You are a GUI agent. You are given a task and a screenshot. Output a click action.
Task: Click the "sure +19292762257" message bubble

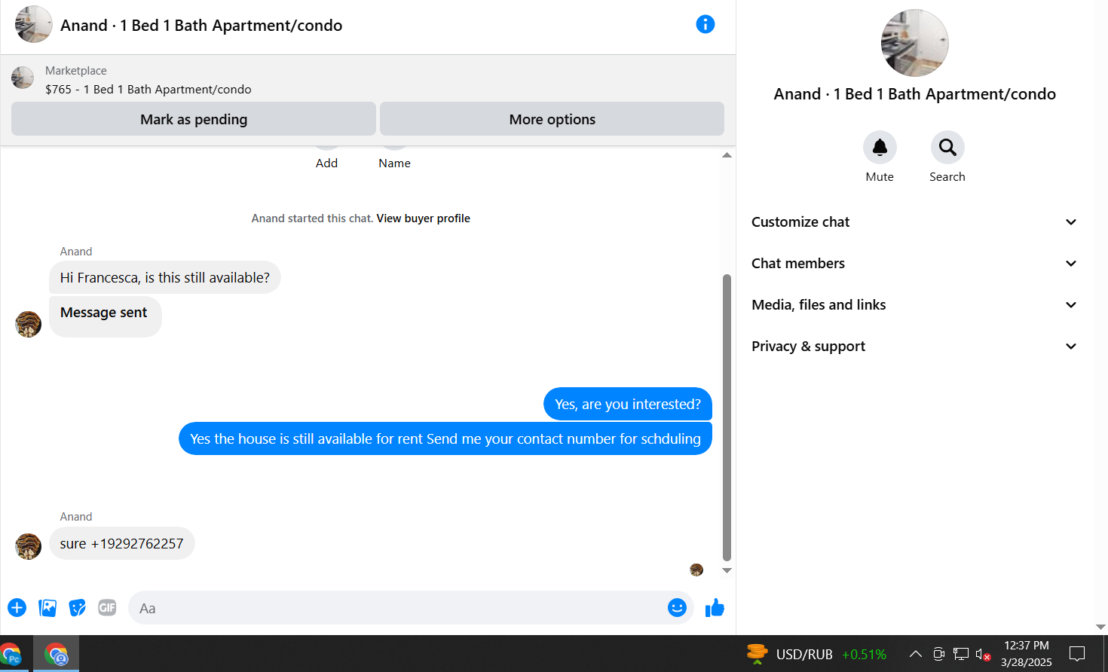click(x=122, y=543)
